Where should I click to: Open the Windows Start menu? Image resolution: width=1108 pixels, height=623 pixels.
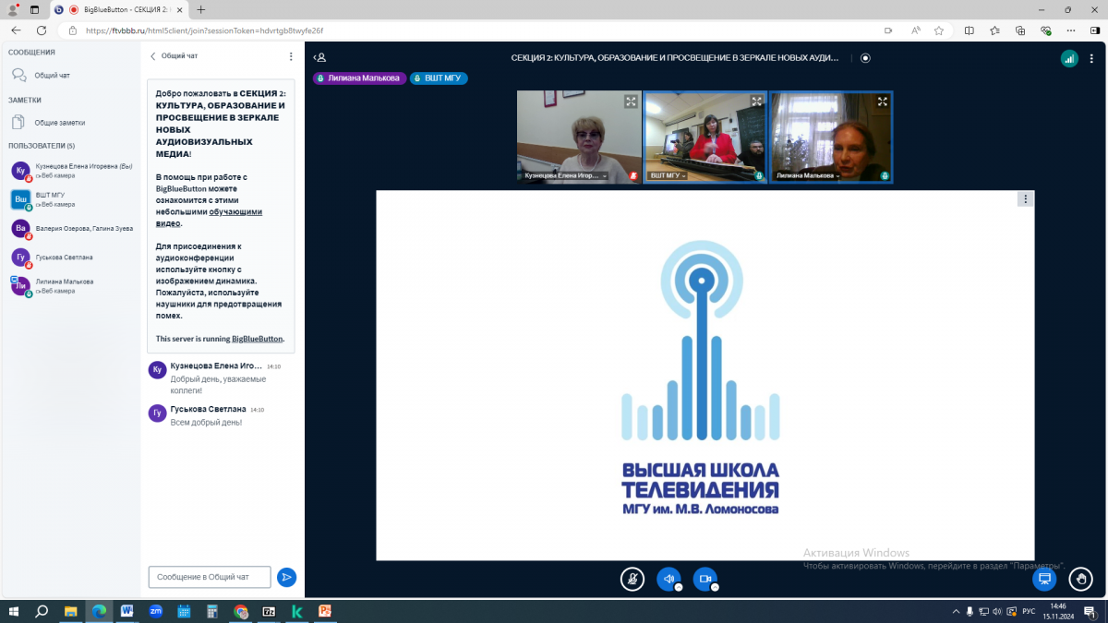coord(14,611)
